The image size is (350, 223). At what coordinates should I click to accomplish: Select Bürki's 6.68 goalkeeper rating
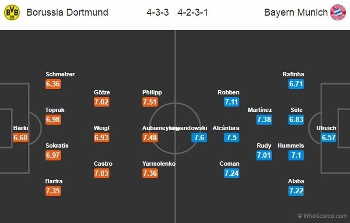pyautogui.click(x=20, y=137)
